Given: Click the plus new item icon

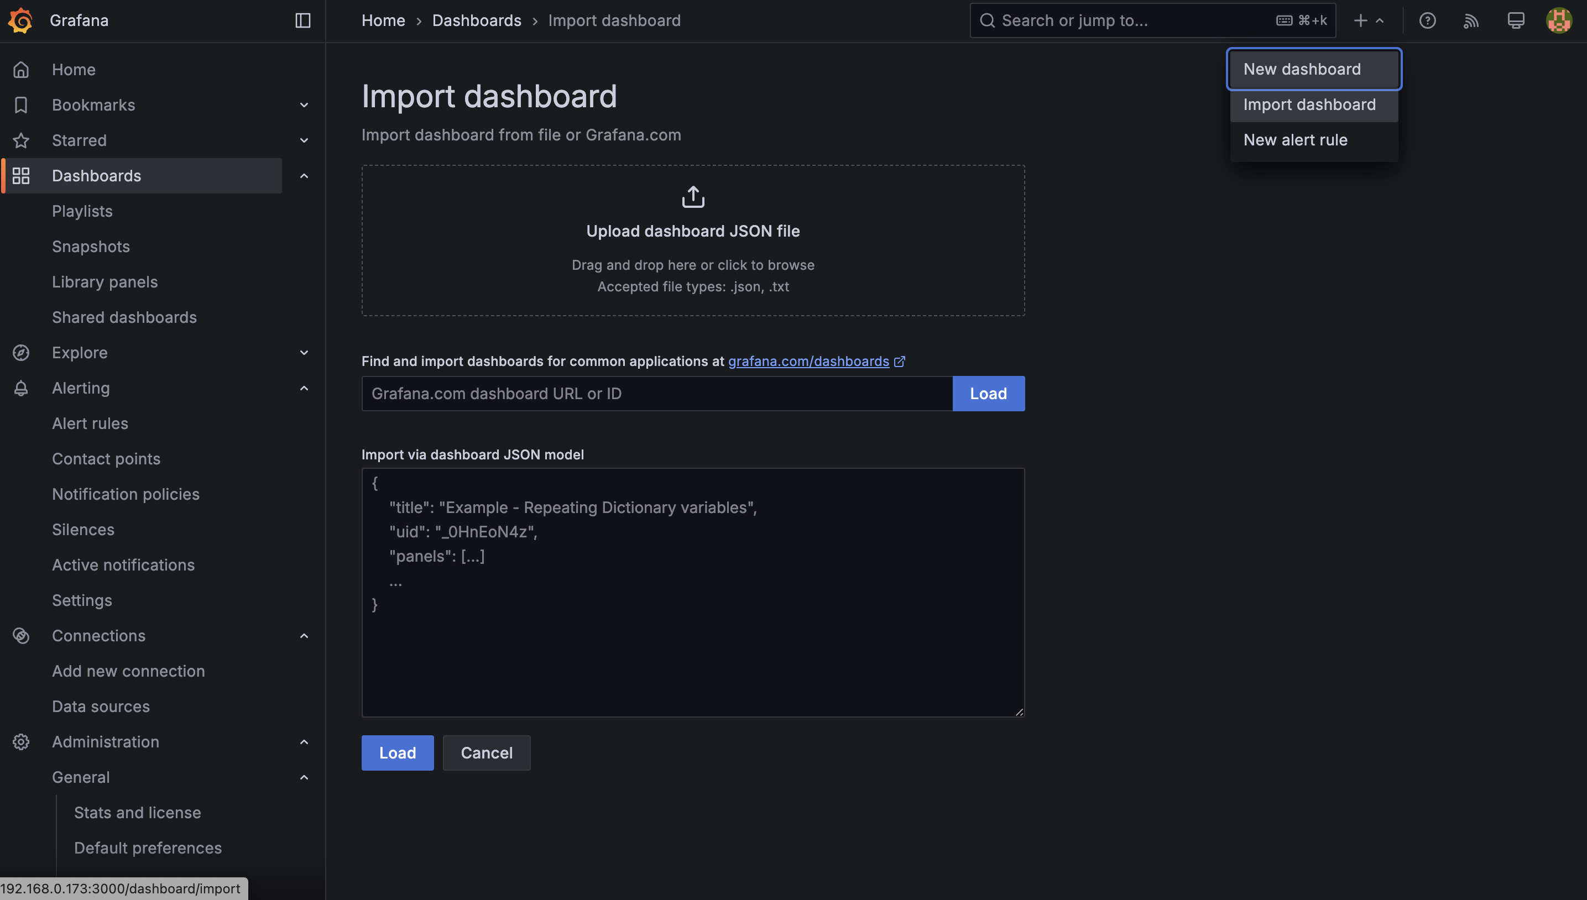Looking at the screenshot, I should click(1360, 20).
